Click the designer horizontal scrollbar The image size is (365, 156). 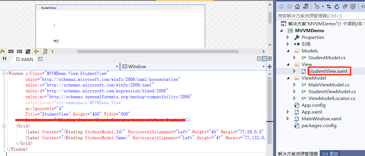click(x=158, y=51)
